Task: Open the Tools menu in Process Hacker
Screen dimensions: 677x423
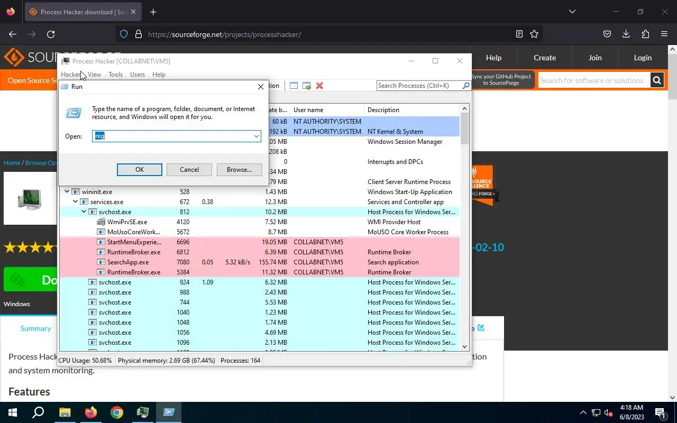Action: [x=115, y=75]
